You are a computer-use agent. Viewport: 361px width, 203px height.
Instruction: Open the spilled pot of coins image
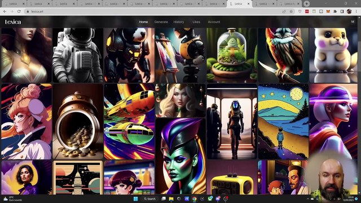click(x=78, y=122)
